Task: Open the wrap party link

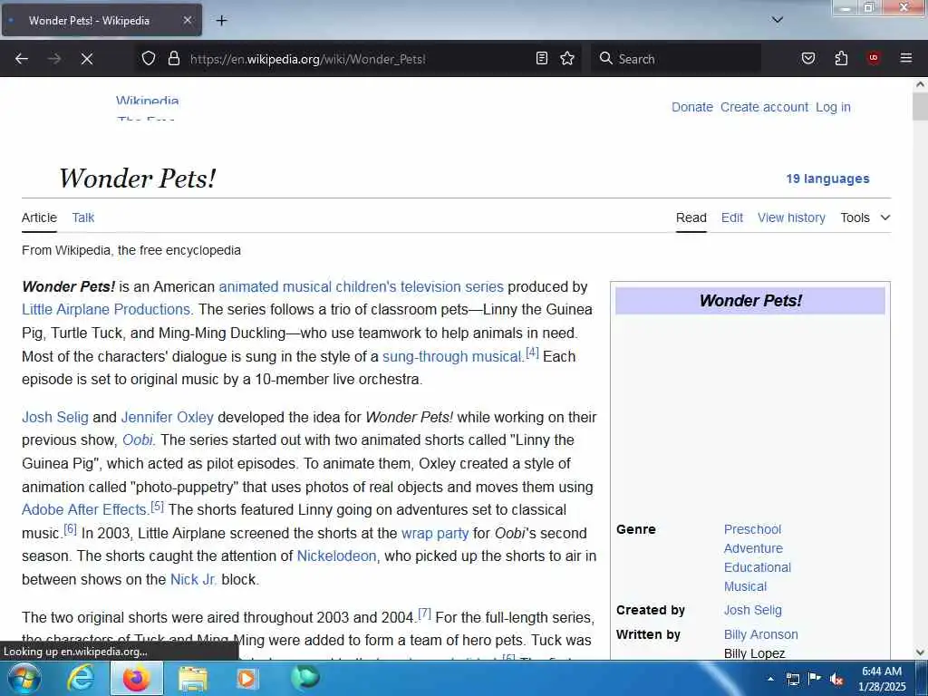Action: point(435,533)
